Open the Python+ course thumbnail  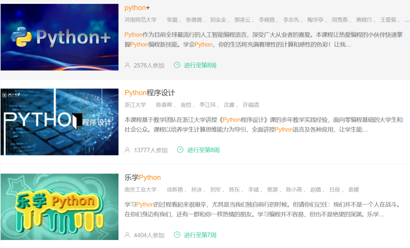point(59,37)
